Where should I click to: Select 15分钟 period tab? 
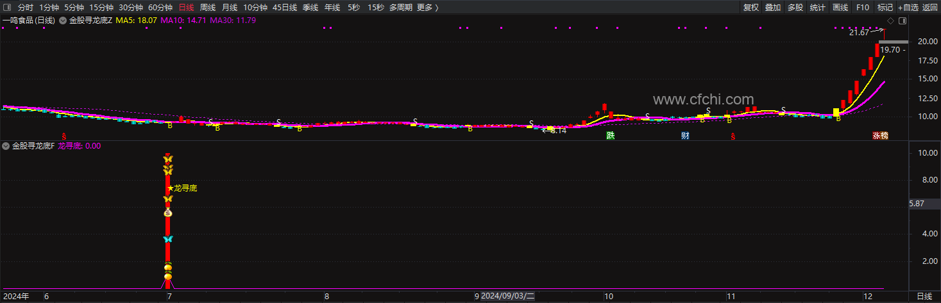101,8
